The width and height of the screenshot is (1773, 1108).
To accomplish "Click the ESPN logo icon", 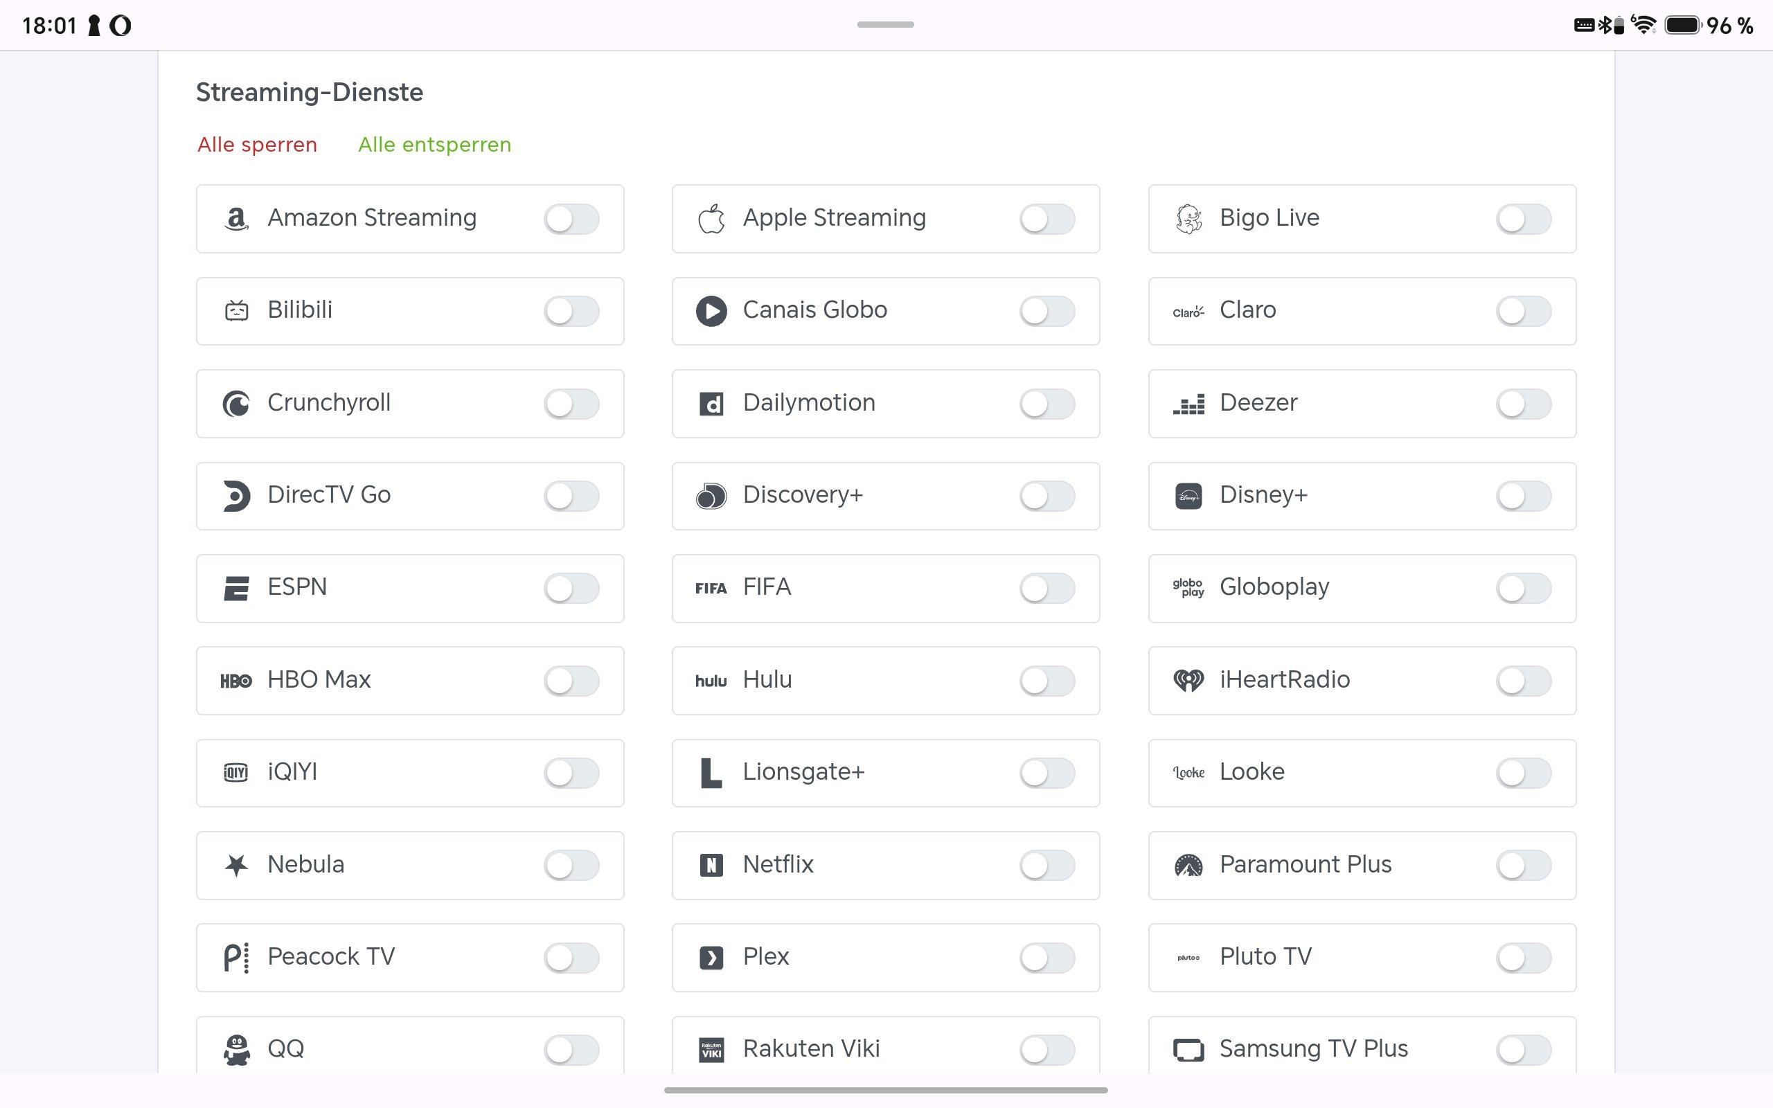I will [x=236, y=589].
